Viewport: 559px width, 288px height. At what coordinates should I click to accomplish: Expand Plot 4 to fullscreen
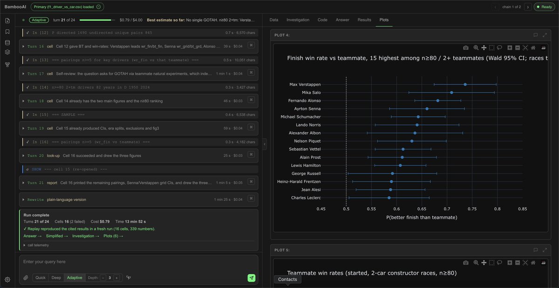click(545, 35)
